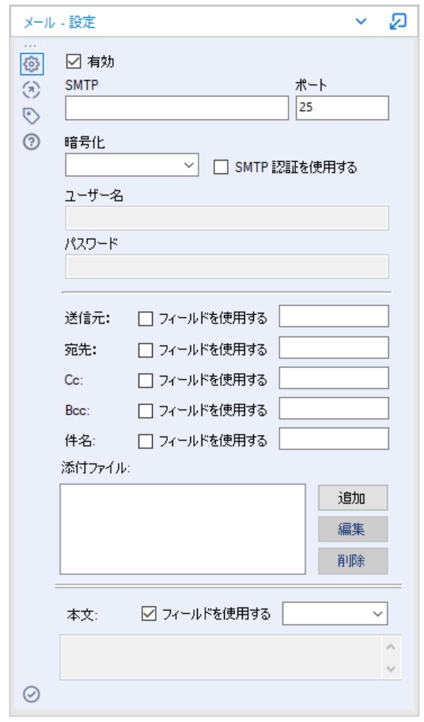Image resolution: width=424 pixels, height=722 pixels.
Task: Open the 本文 field selection dropdown
Action: 336,614
